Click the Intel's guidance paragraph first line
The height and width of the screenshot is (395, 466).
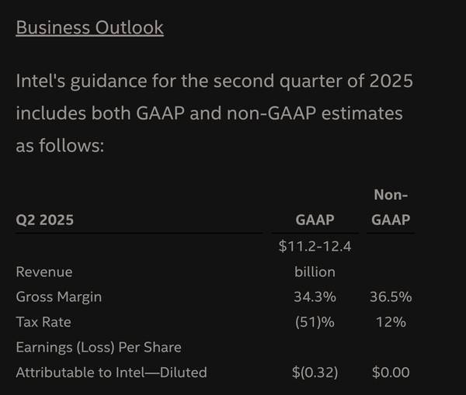pyautogui.click(x=214, y=81)
